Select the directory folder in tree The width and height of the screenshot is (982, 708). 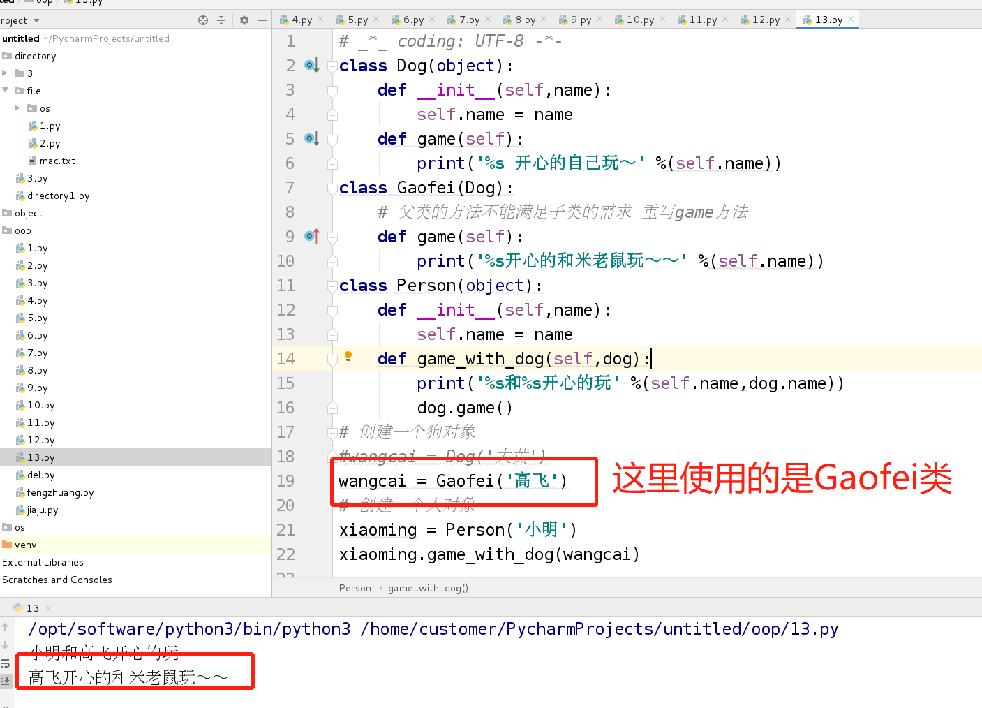coord(35,56)
